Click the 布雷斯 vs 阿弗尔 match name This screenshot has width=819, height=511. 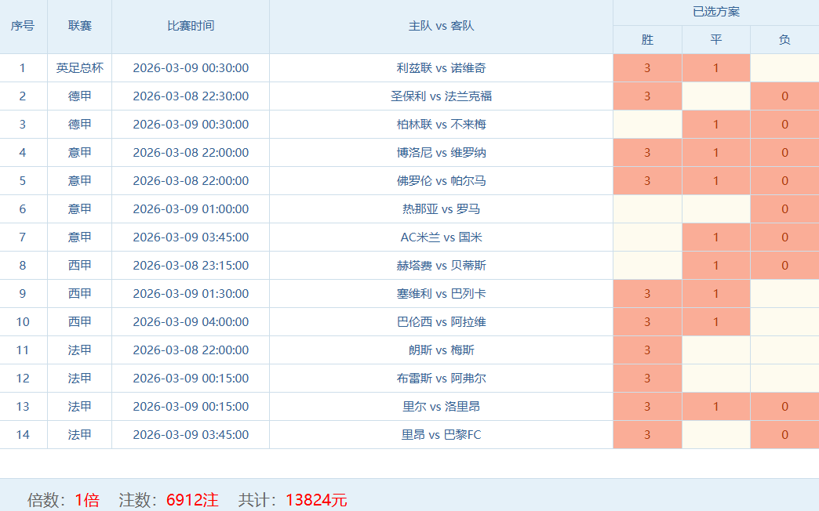pos(441,379)
